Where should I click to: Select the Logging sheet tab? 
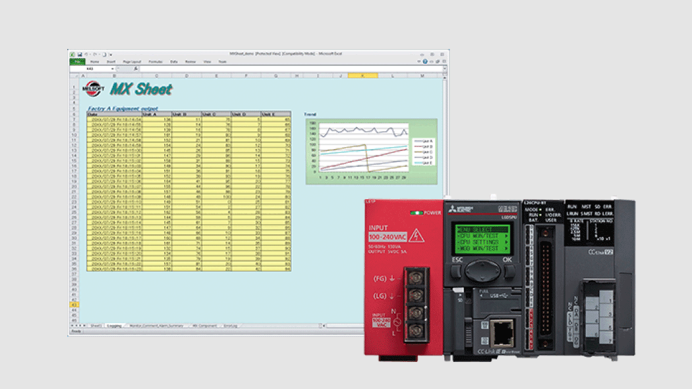114,326
